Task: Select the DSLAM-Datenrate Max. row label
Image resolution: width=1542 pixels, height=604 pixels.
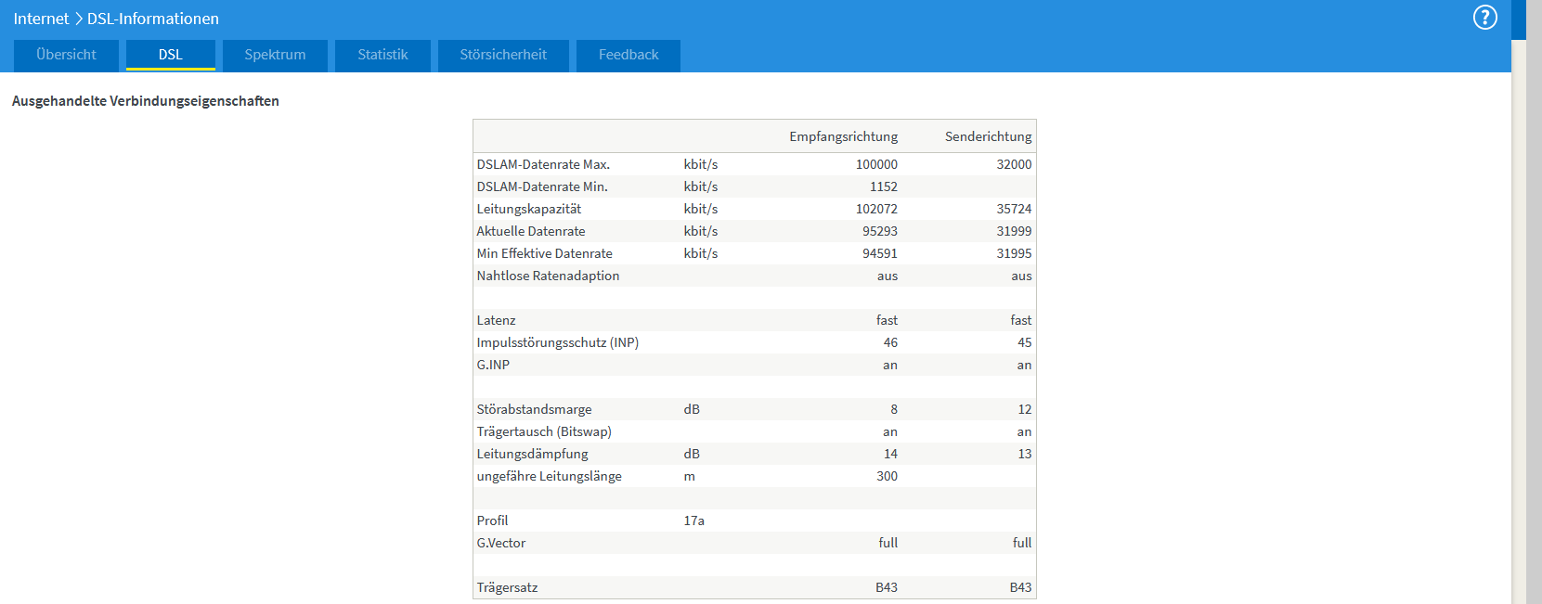Action: point(543,164)
